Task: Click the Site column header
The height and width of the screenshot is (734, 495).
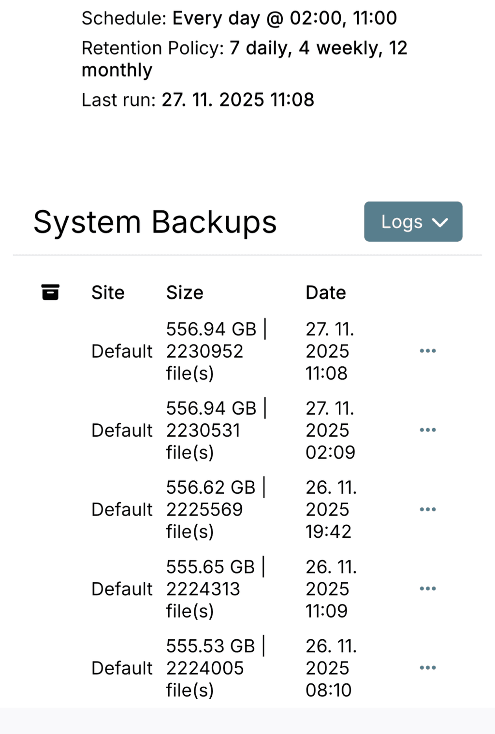Action: (x=108, y=293)
